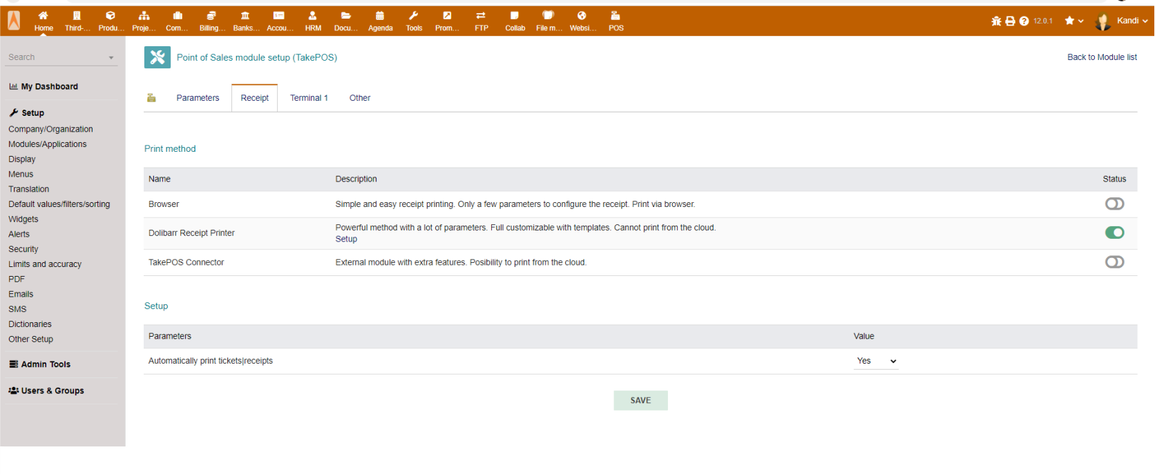Open the Other tab

pos(360,98)
